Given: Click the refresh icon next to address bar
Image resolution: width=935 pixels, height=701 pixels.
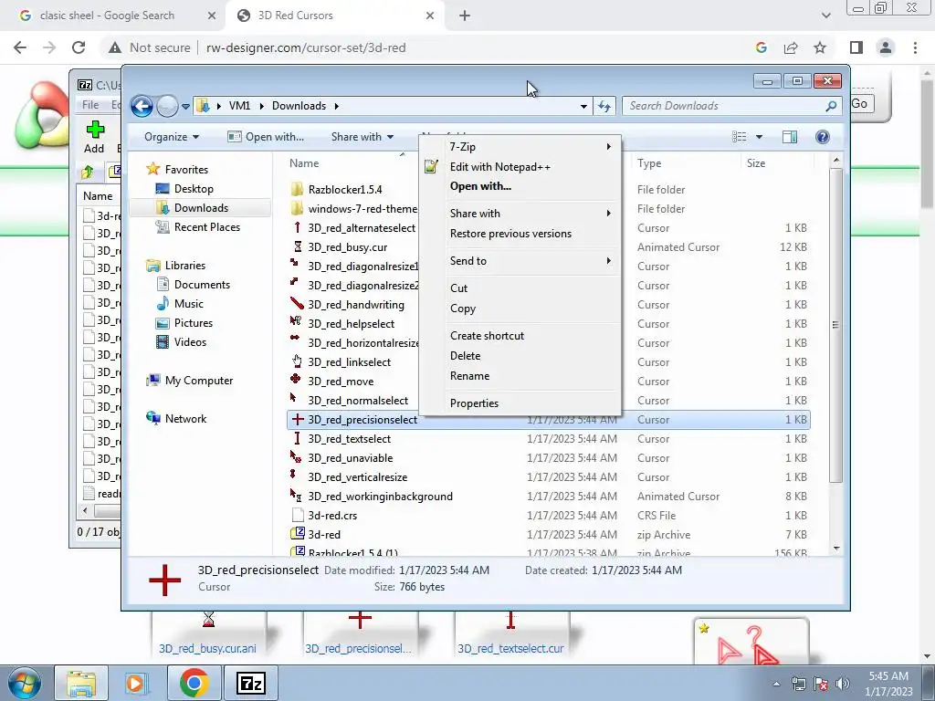Looking at the screenshot, I should pyautogui.click(x=604, y=106).
